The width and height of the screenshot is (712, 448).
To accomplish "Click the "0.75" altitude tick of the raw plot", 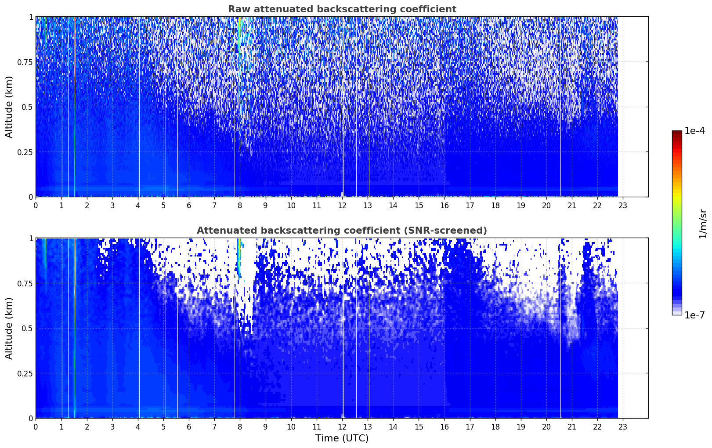I will [x=25, y=62].
